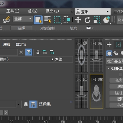Activate the Select and Rotate tool

87,20
